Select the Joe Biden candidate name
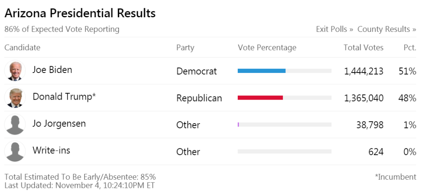 [x=52, y=70]
